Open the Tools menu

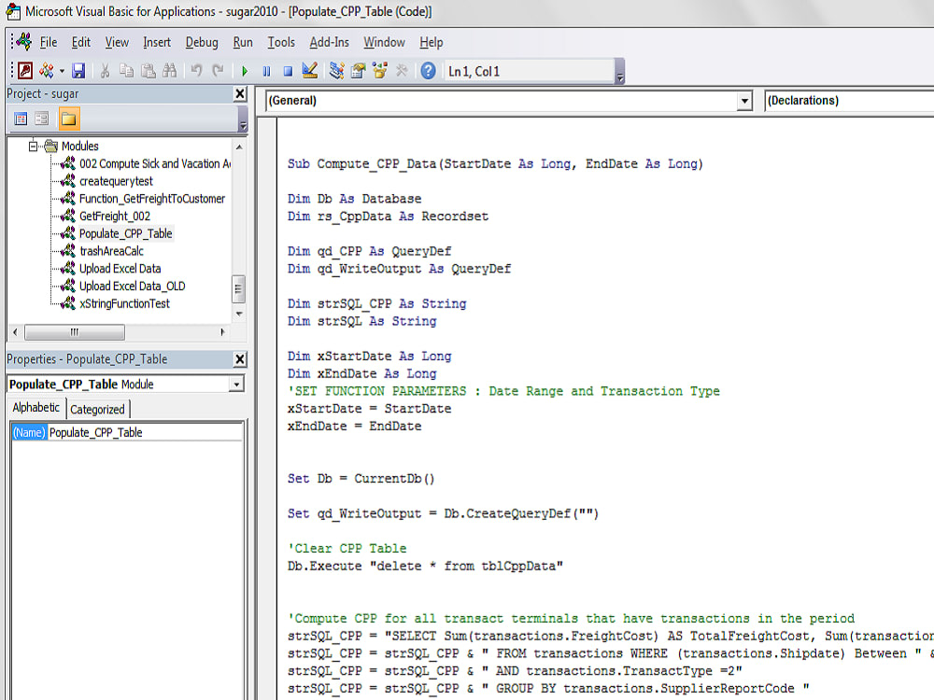280,42
